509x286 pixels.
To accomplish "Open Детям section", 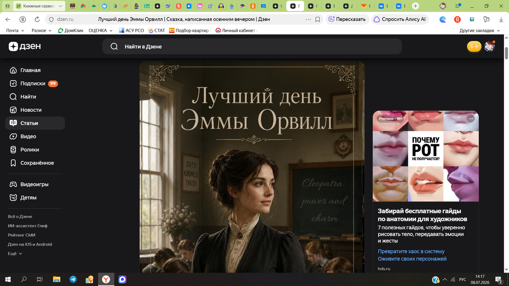I will coord(23,197).
